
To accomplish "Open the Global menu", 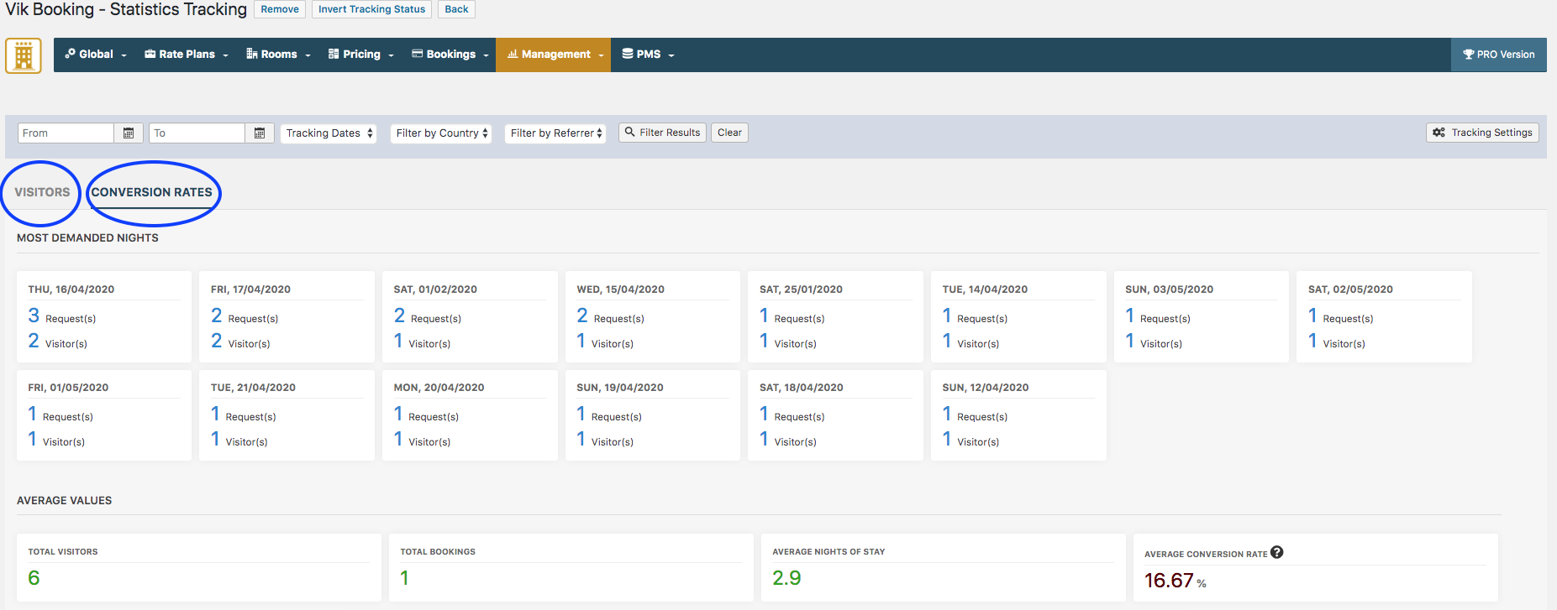I will click(x=95, y=55).
